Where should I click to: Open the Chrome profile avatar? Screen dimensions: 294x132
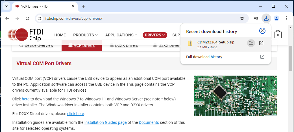pos(276,18)
